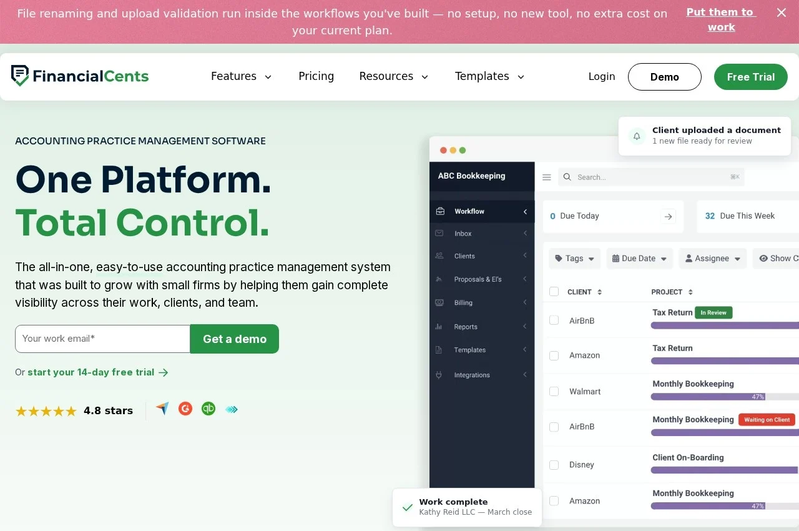Open the Pricing page
This screenshot has width=799, height=531.
[316, 76]
